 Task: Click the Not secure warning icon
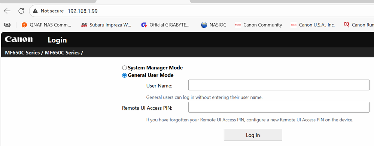[35, 11]
